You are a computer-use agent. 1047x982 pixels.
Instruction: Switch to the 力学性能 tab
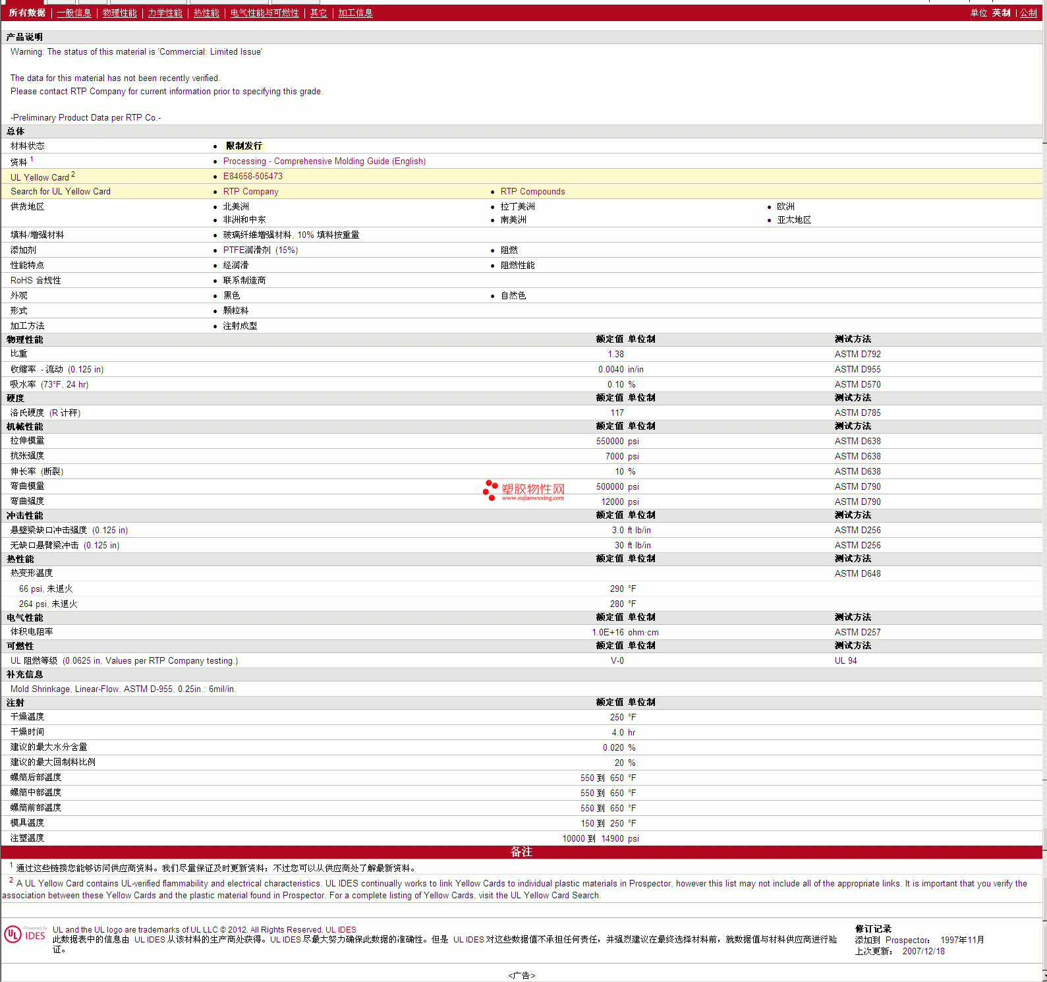coord(165,13)
